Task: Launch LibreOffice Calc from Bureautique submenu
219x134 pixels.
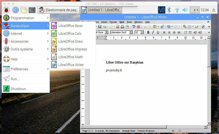Action: click(x=73, y=34)
